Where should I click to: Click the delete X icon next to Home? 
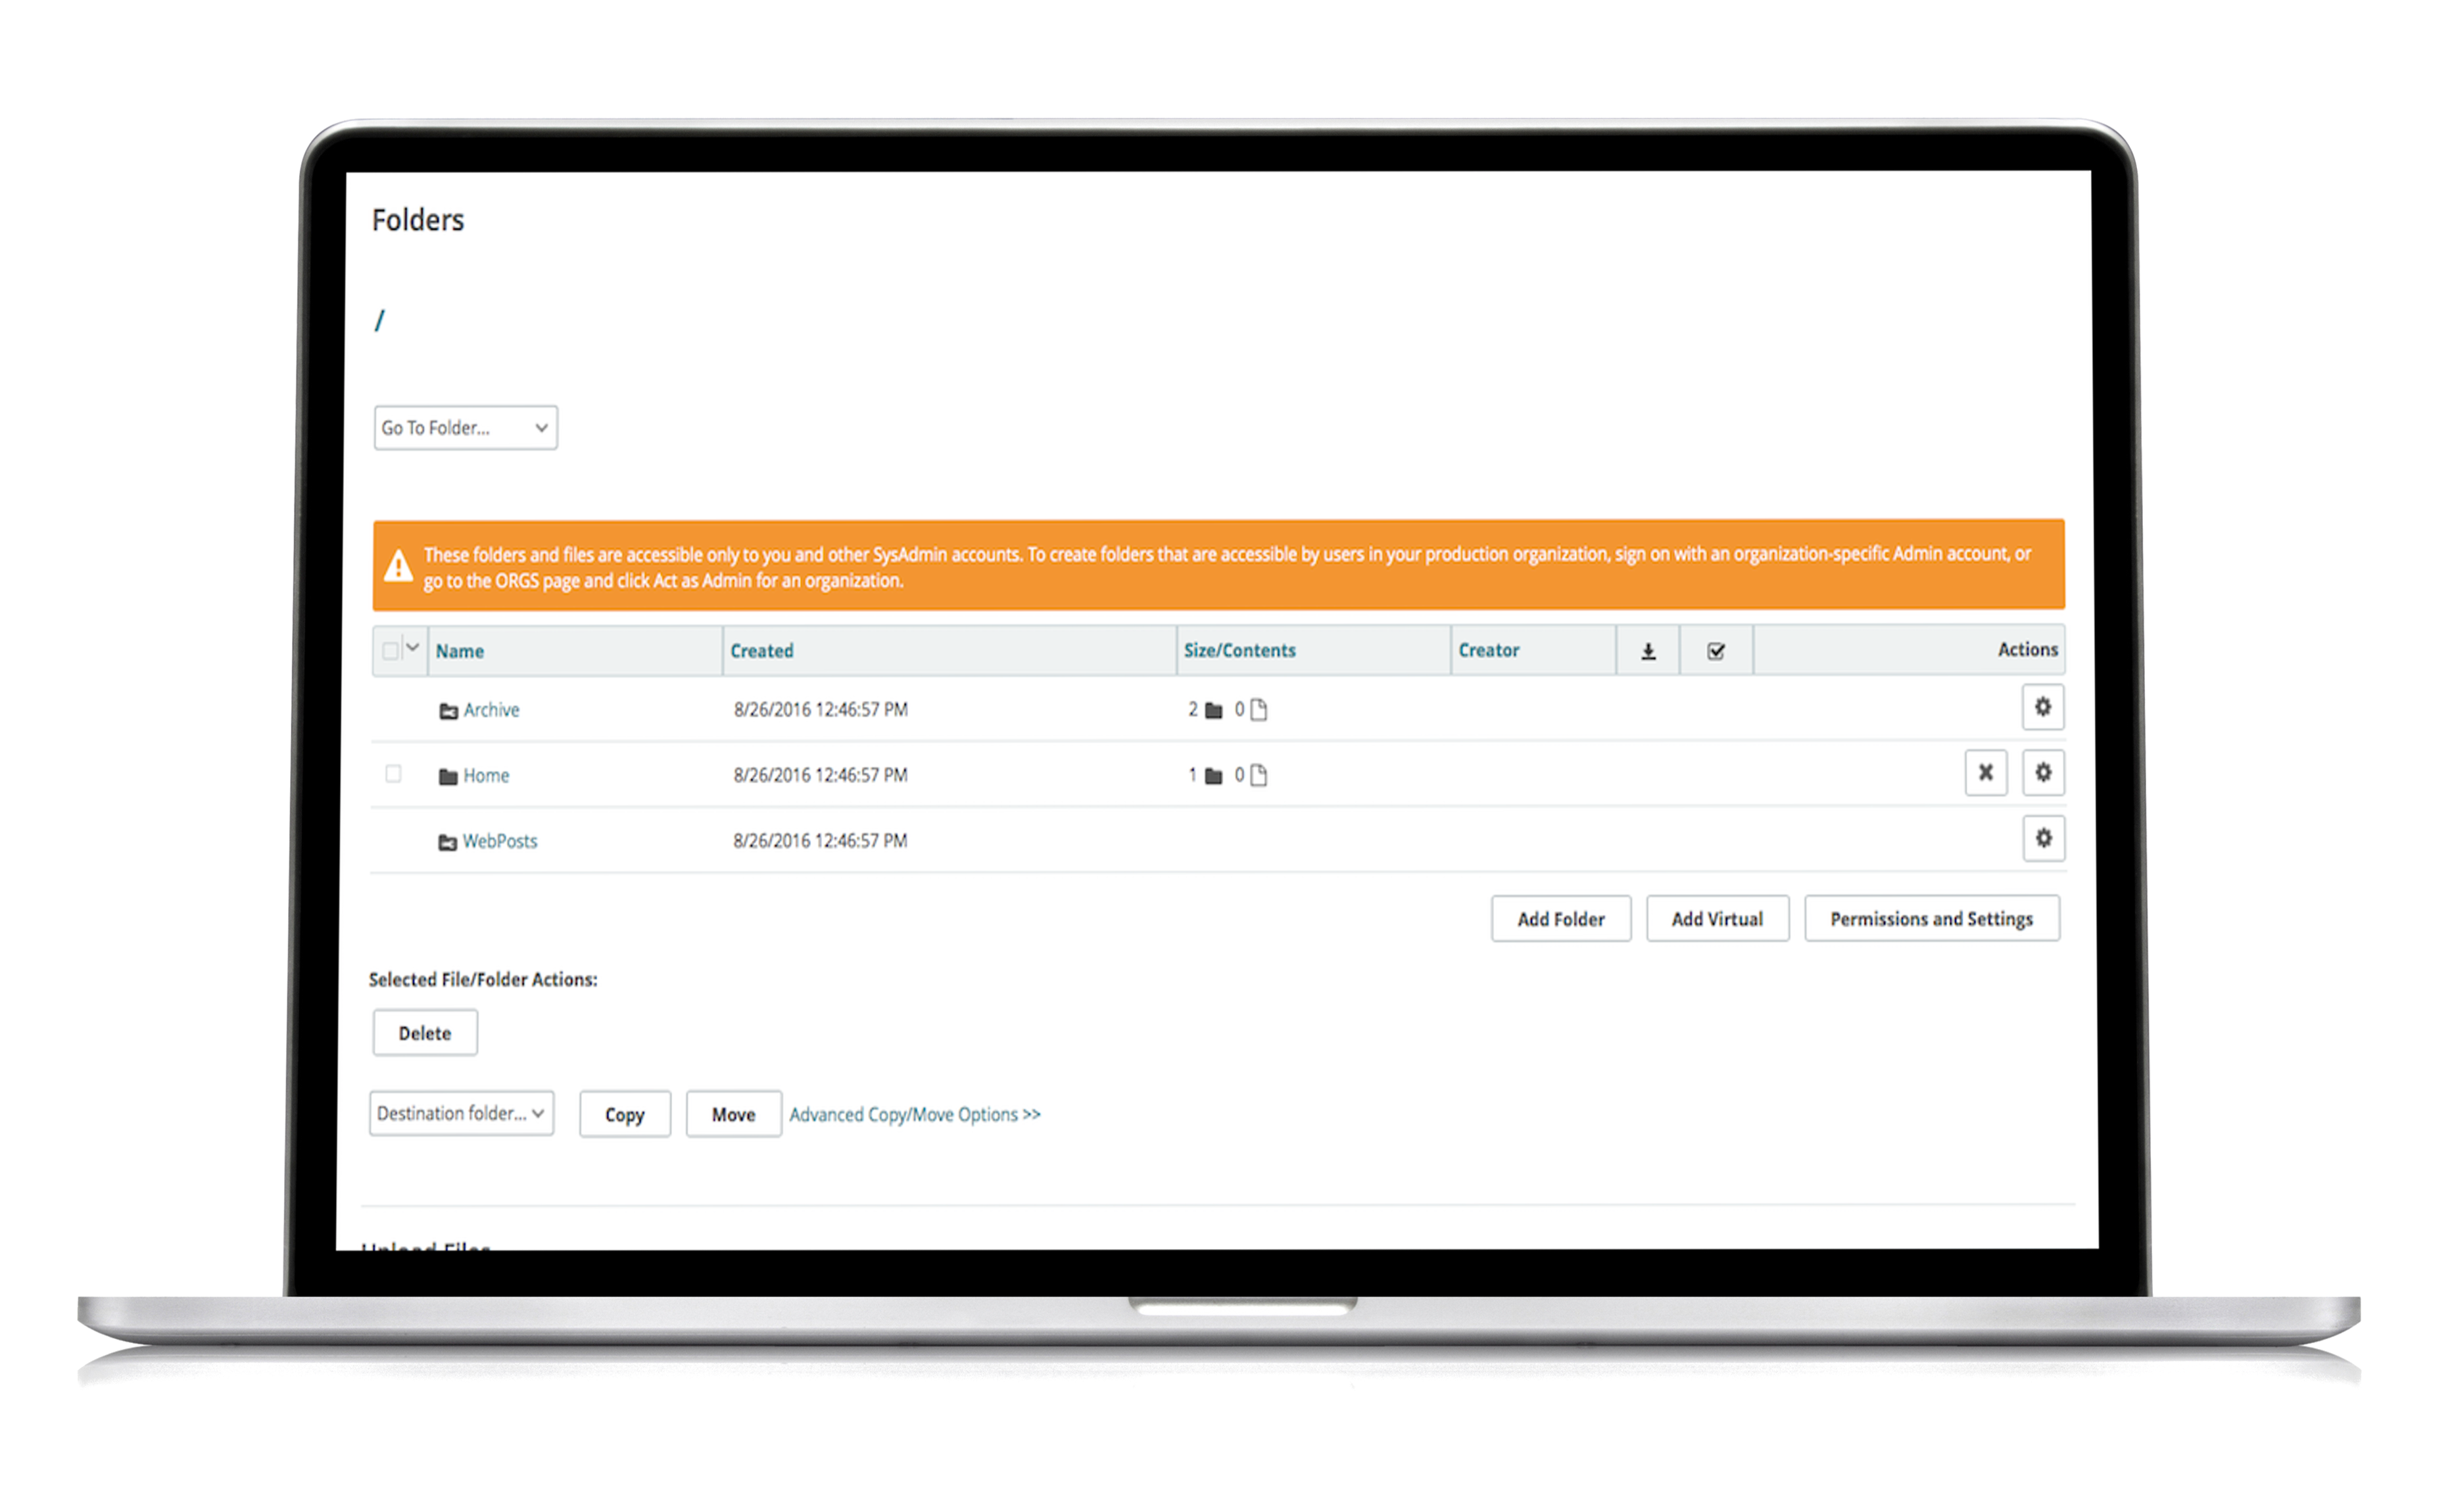pos(1986,772)
